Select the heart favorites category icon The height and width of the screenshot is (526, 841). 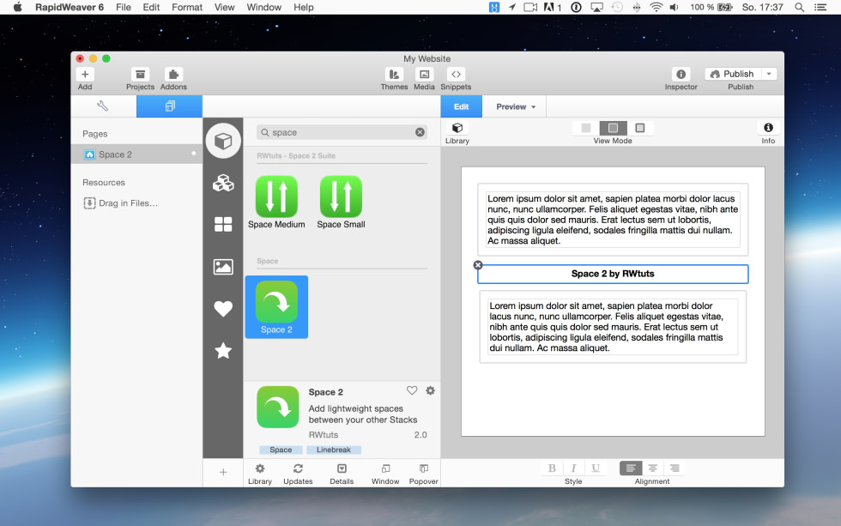tap(223, 309)
